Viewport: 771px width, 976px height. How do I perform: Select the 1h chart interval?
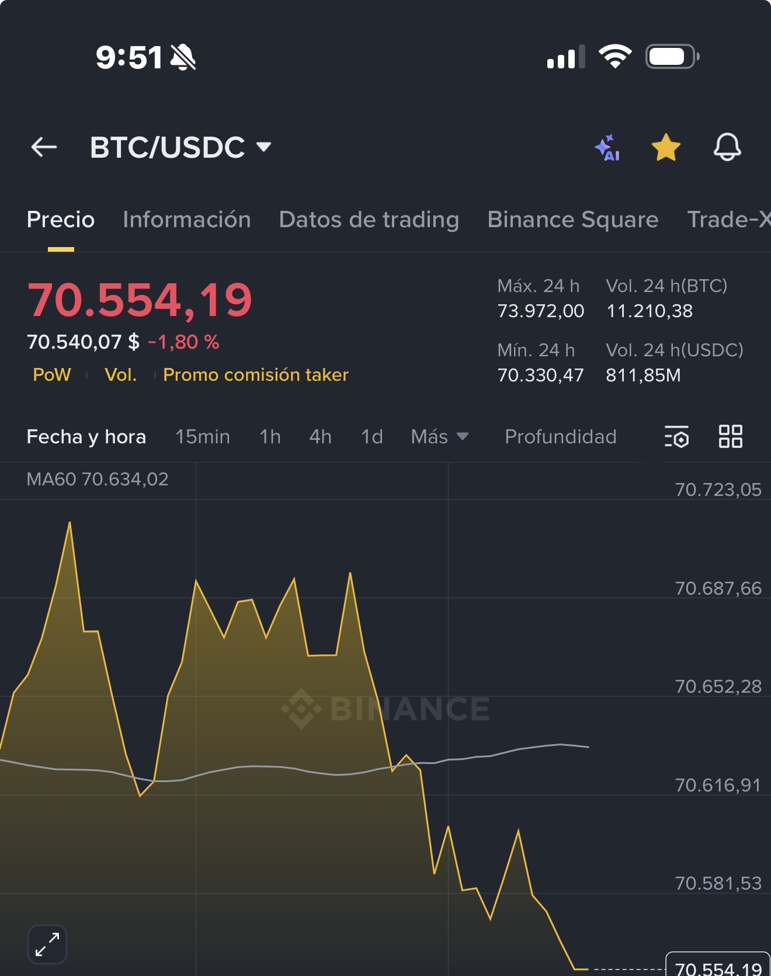[x=270, y=437]
